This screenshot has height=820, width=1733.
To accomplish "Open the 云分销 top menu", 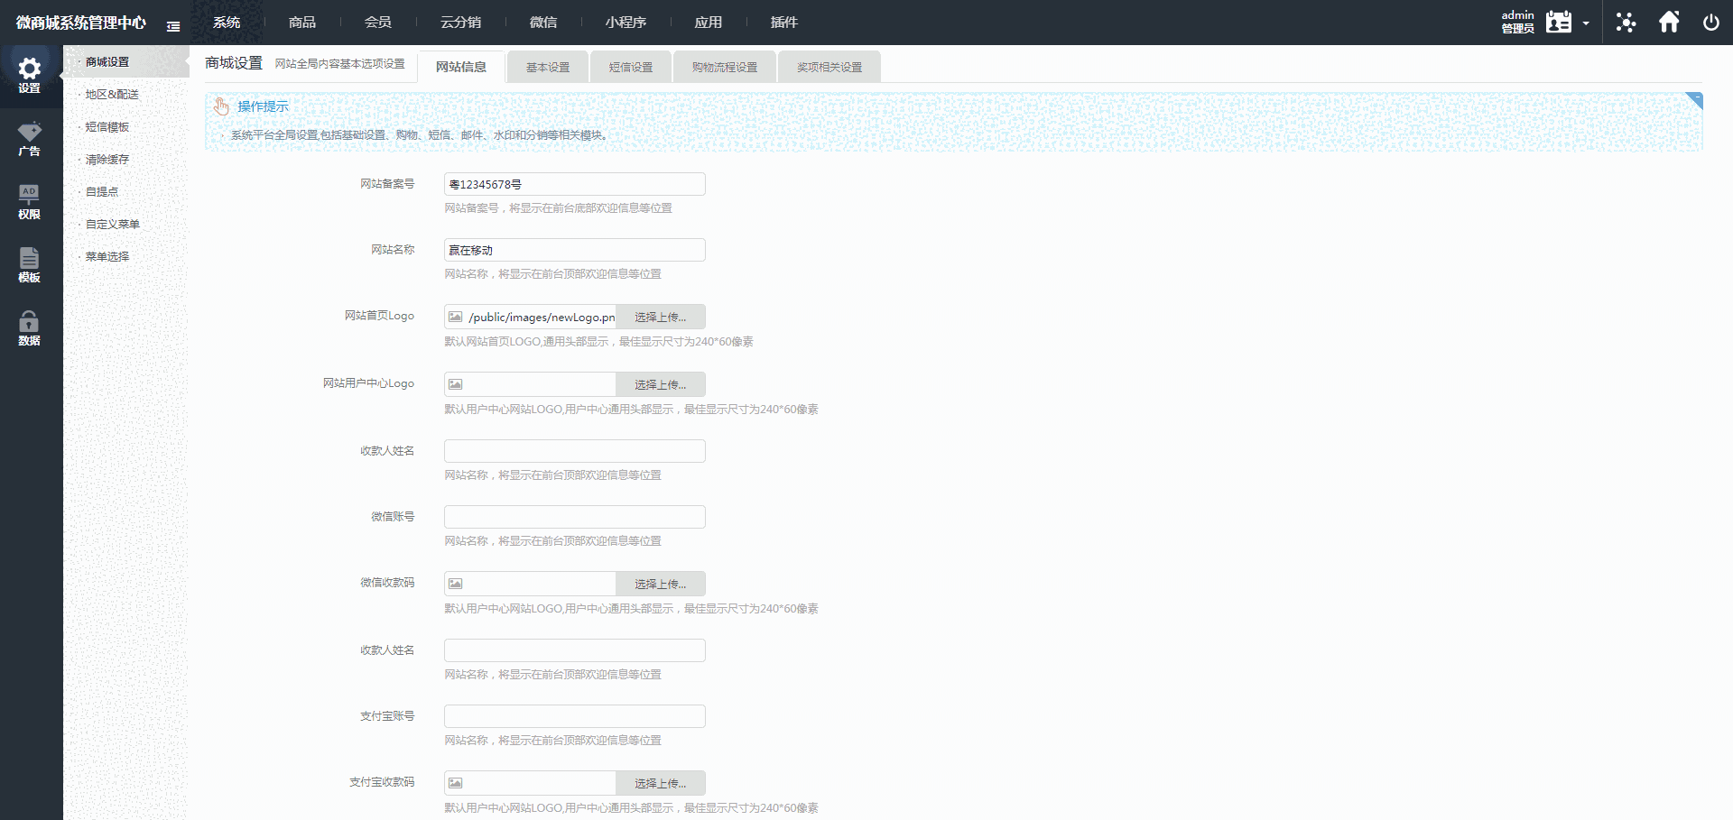I will (460, 22).
